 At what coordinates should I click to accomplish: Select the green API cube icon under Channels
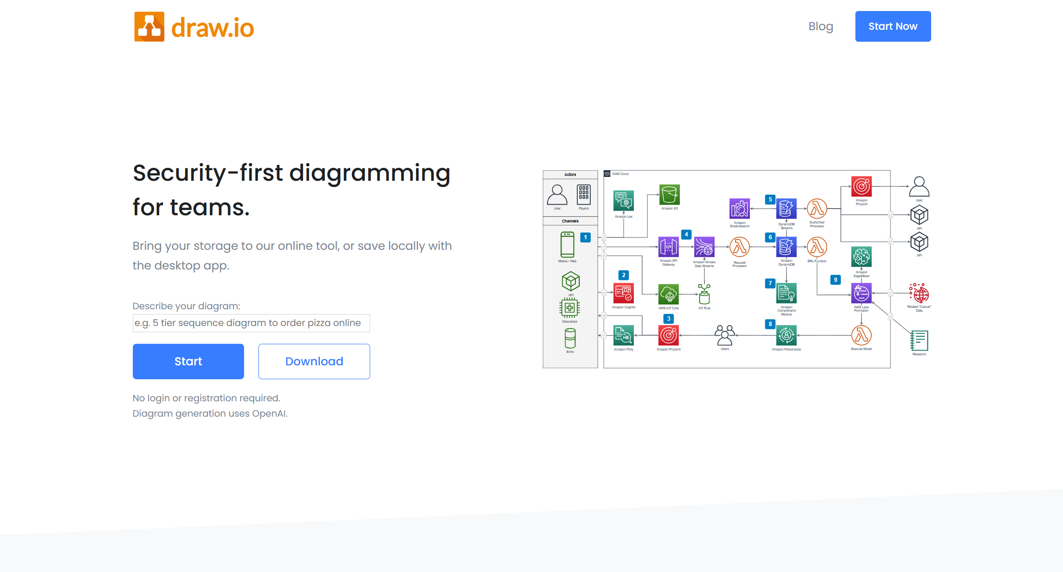[x=571, y=281]
